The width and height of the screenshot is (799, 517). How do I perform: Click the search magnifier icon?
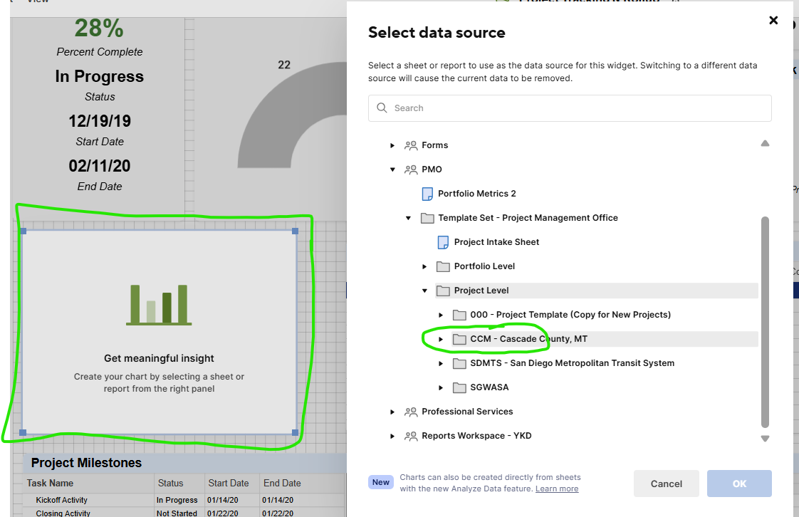382,108
